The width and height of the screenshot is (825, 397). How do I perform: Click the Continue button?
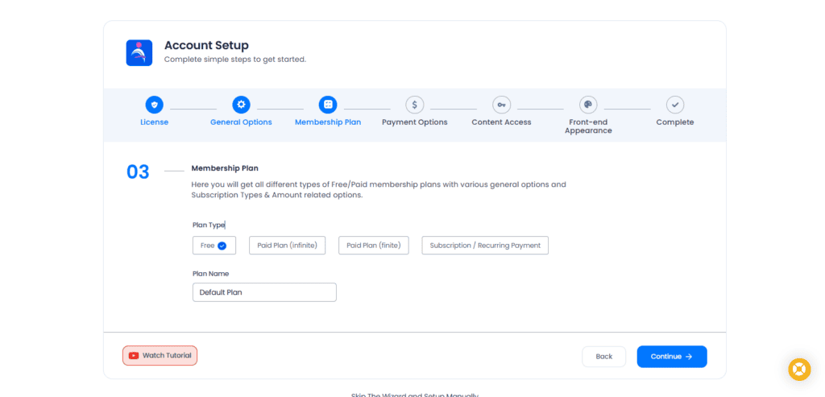click(672, 357)
